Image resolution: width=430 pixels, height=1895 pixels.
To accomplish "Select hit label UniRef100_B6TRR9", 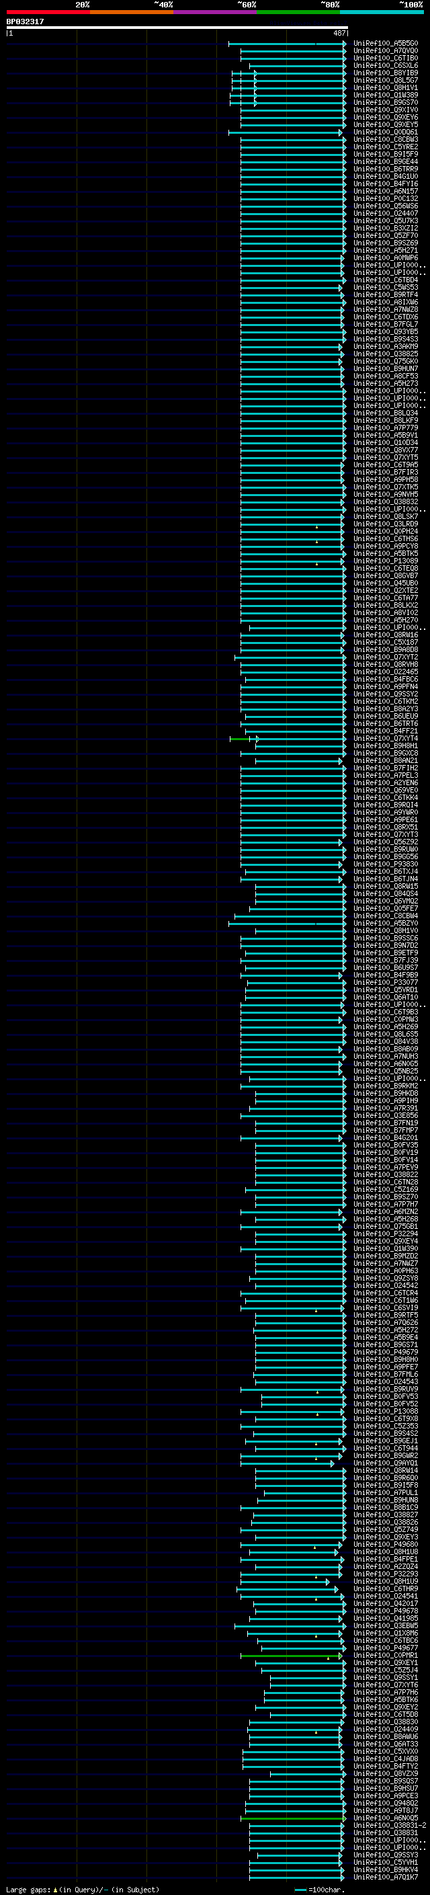I will pyautogui.click(x=386, y=169).
